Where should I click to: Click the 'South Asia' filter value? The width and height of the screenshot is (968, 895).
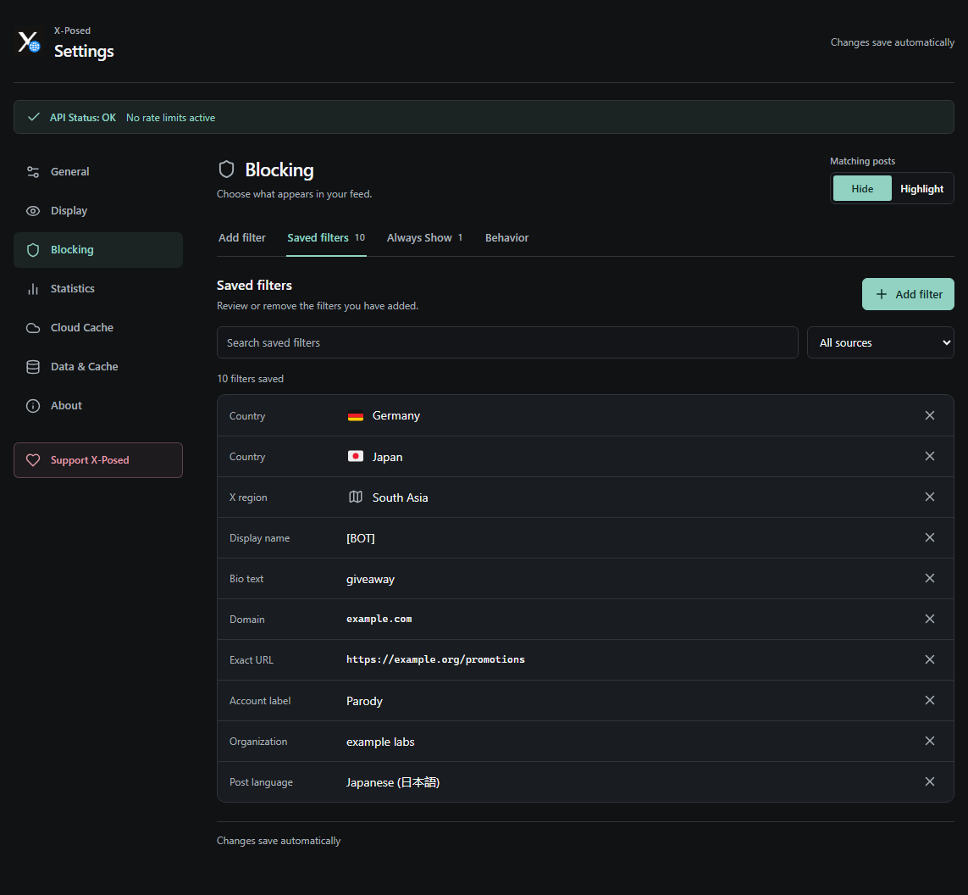(400, 498)
